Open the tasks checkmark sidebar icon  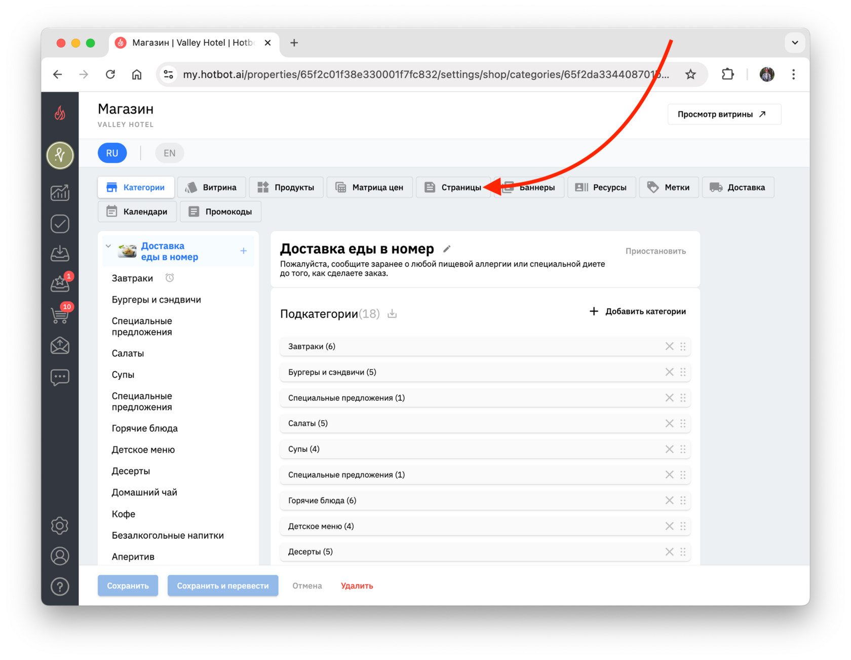point(60,224)
